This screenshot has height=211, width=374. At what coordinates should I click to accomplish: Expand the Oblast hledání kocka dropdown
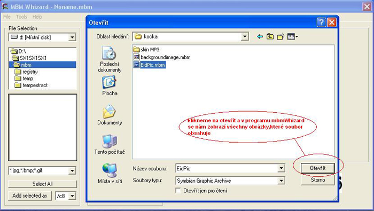[245, 37]
